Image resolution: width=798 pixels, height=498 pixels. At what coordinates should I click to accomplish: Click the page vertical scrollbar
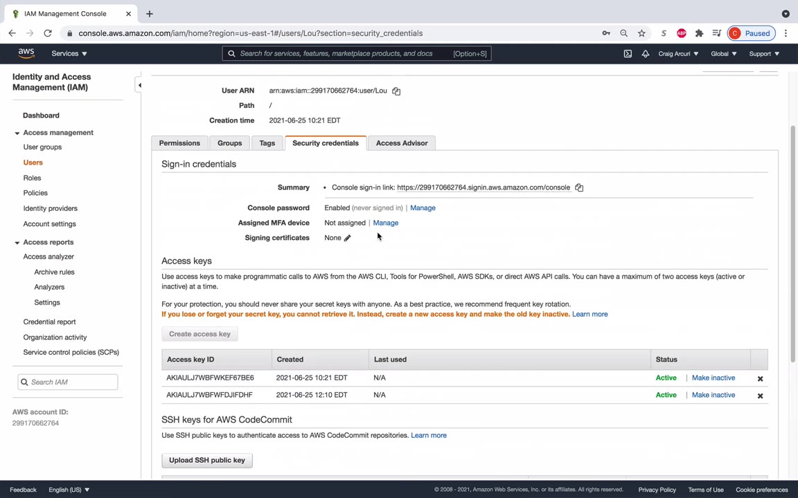click(793, 244)
